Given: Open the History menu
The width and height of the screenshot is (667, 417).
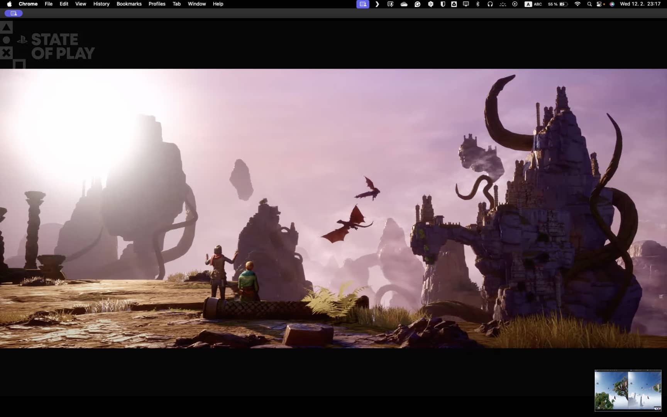Looking at the screenshot, I should tap(102, 4).
